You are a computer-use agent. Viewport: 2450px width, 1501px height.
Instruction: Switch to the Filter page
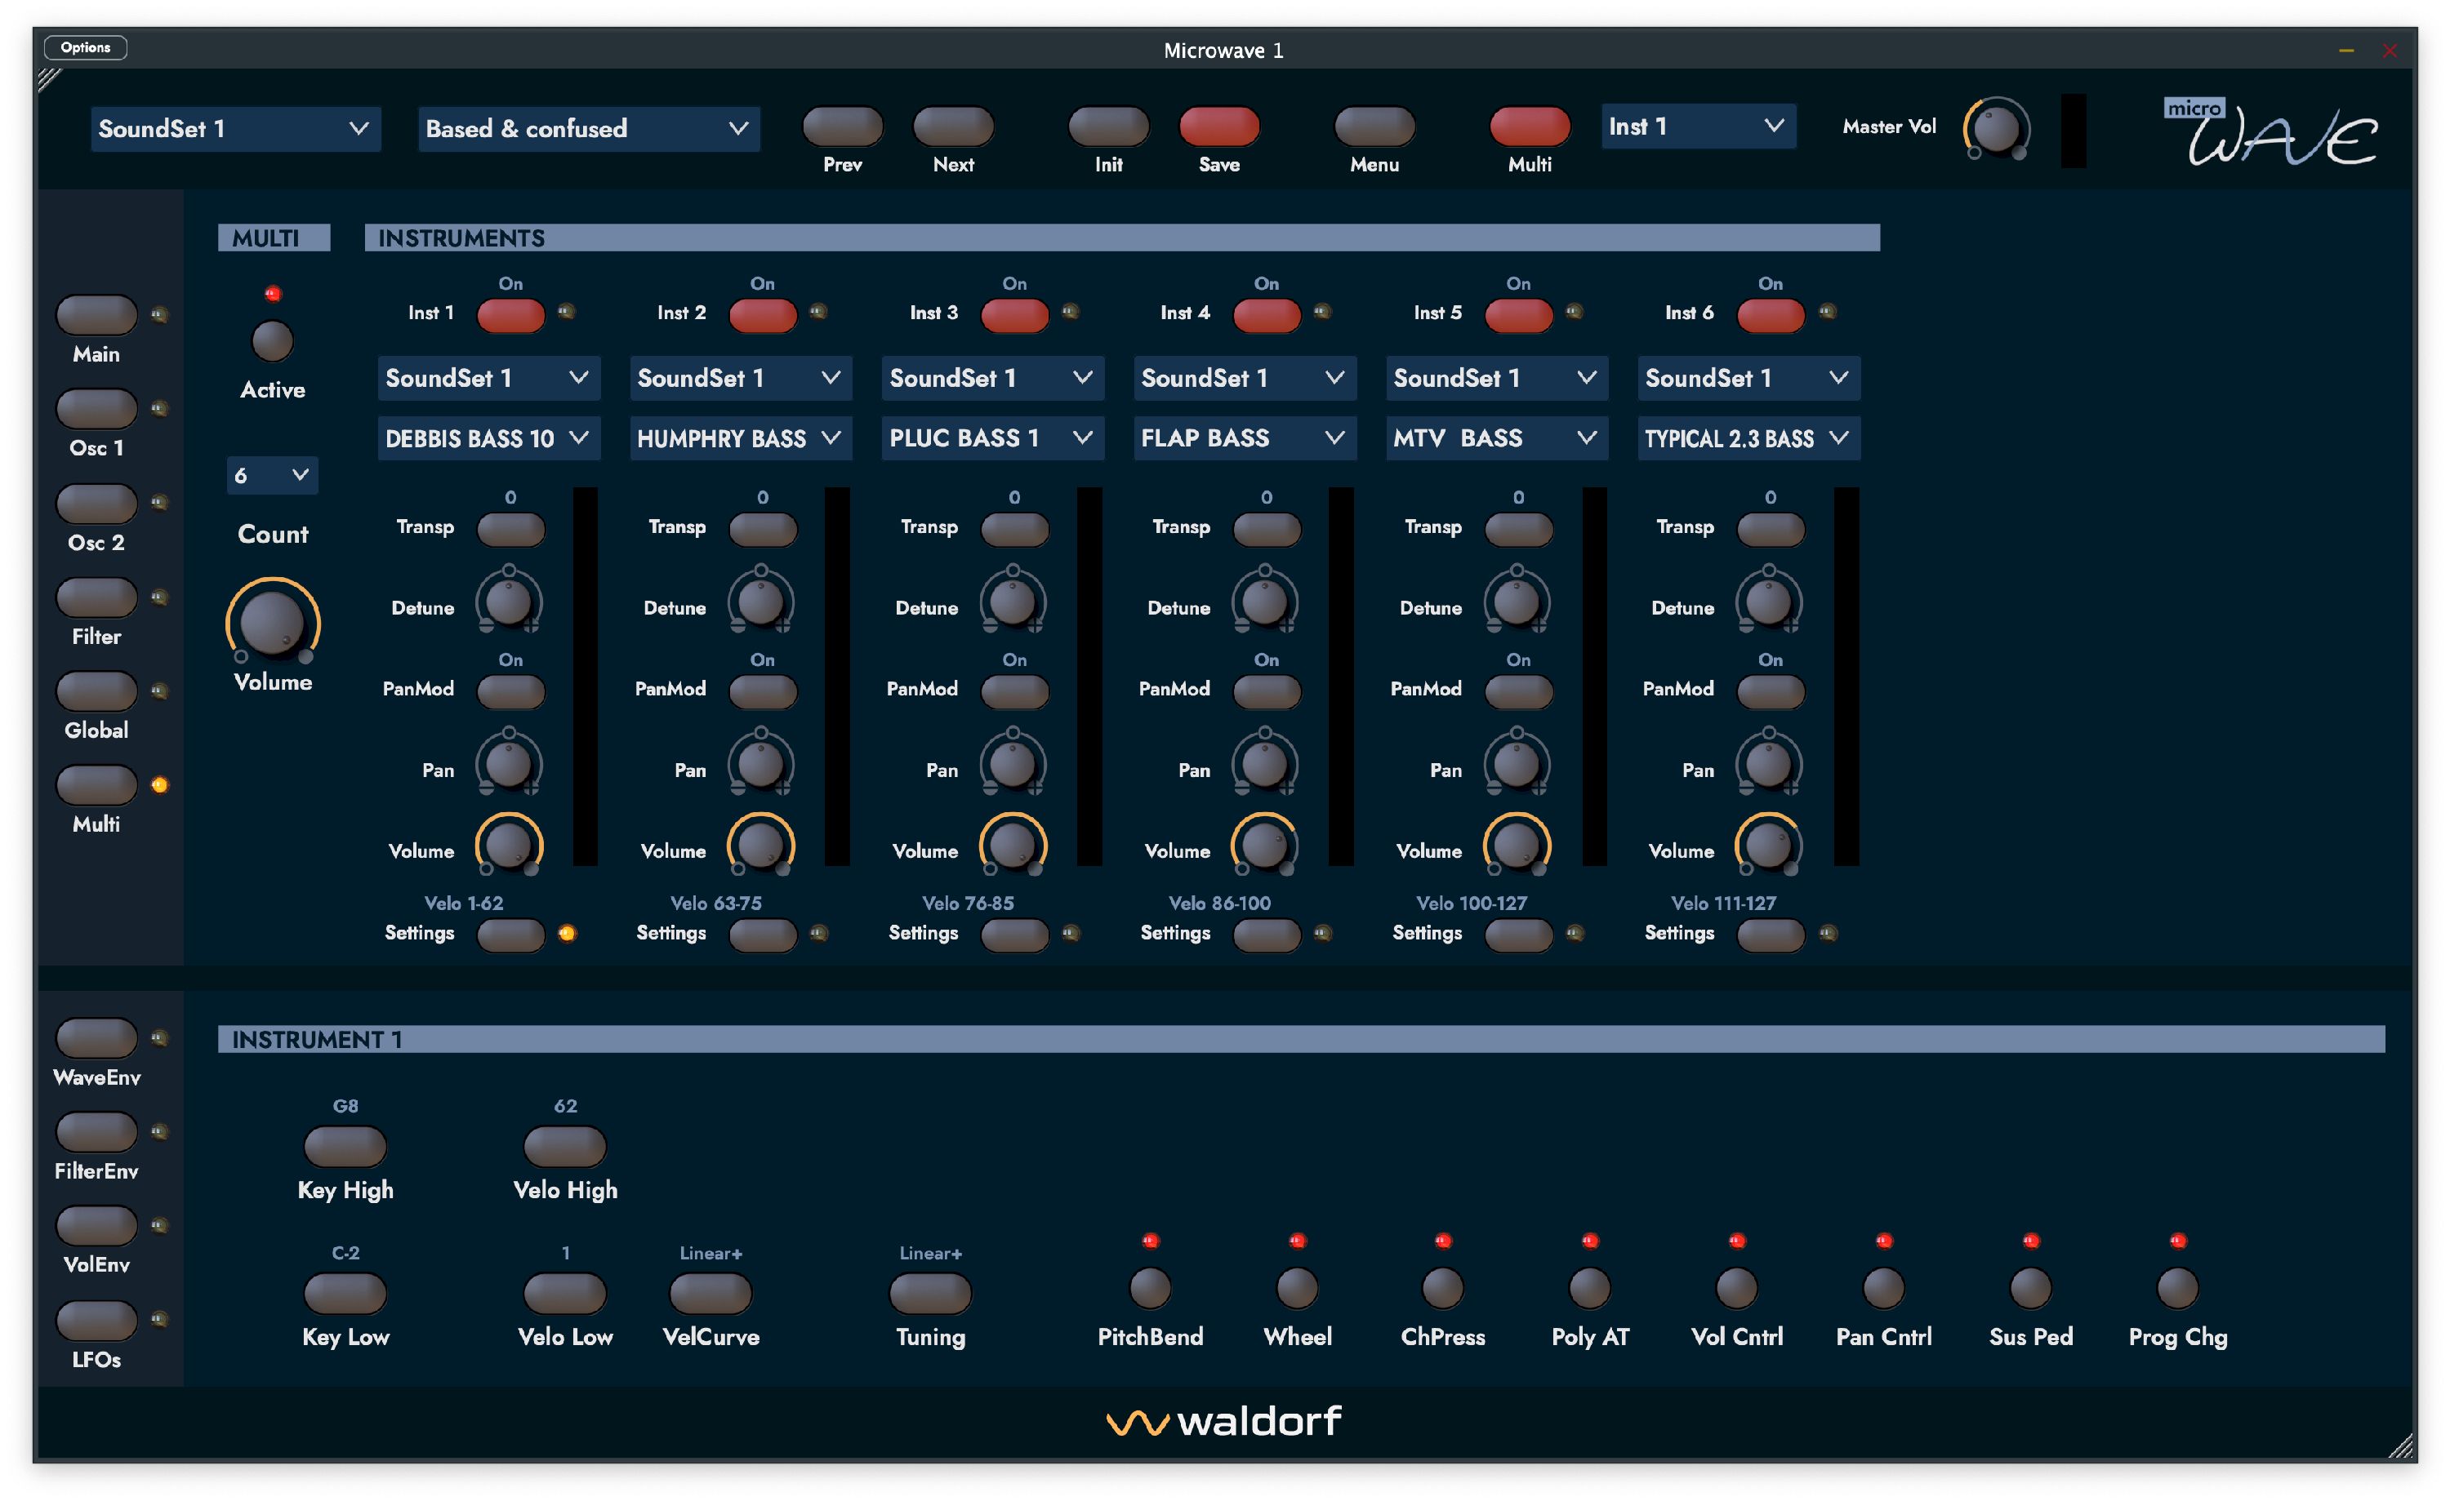click(x=96, y=597)
